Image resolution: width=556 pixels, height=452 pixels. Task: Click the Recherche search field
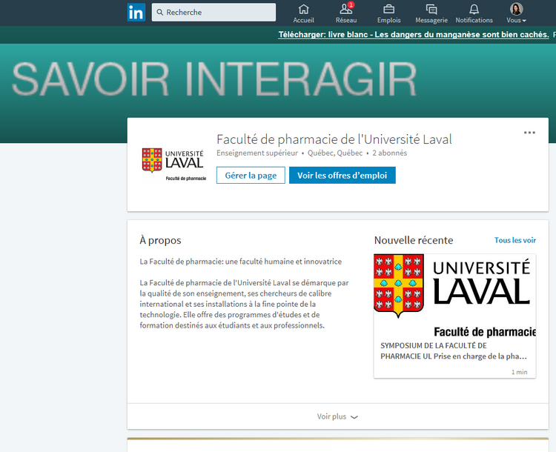(x=214, y=13)
